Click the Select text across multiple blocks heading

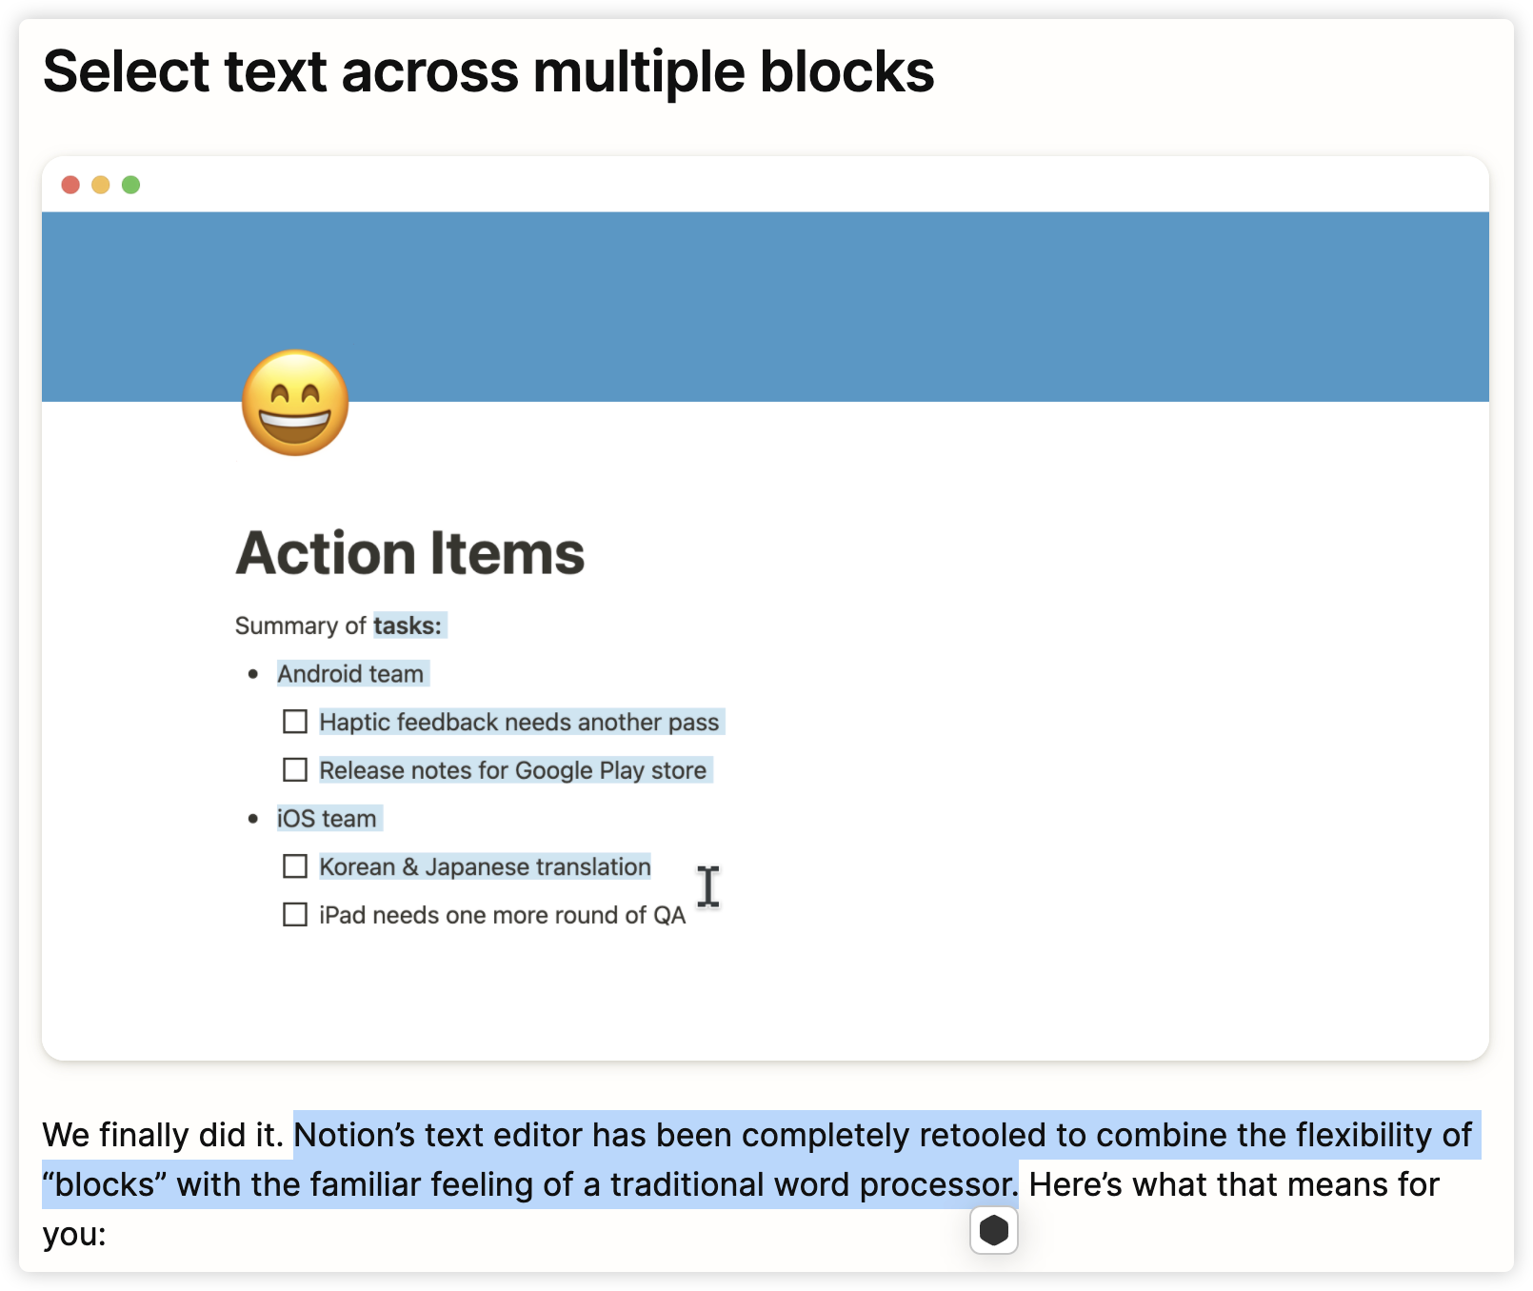click(x=488, y=72)
